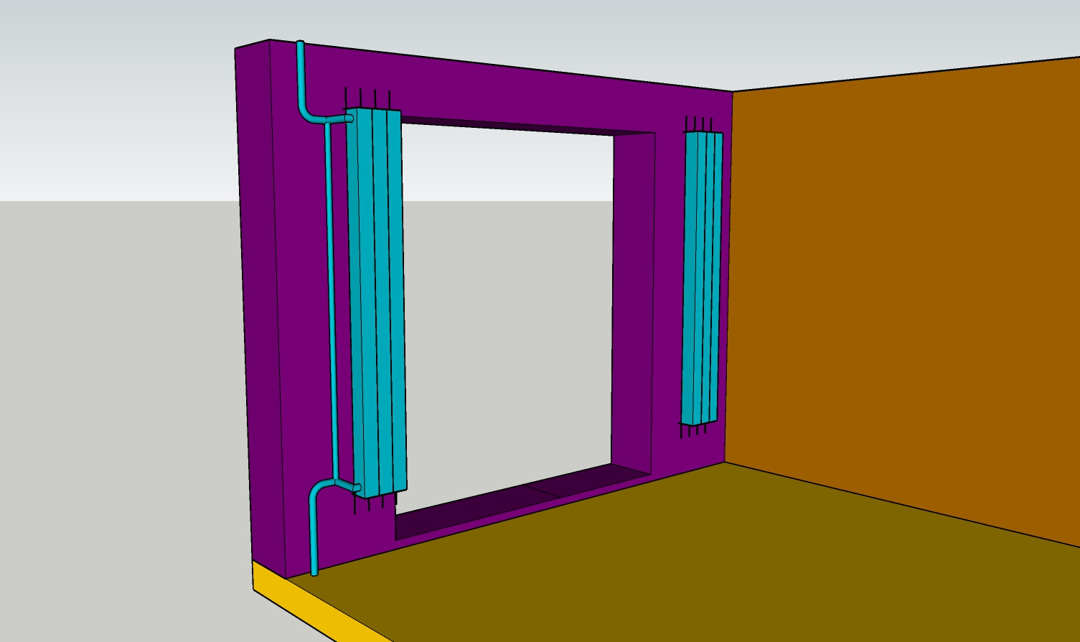The image size is (1080, 642).
Task: Select the narrow cyan radiator right of window
Action: 701,278
